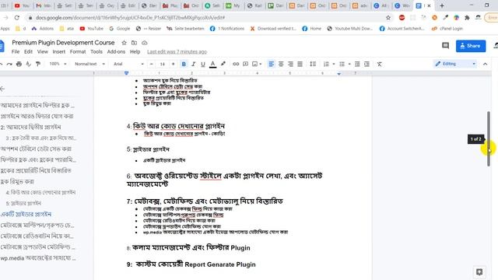Viewport: 498px width, 280px height.
Task: Open the Google bookmark
Action: pos(120,29)
